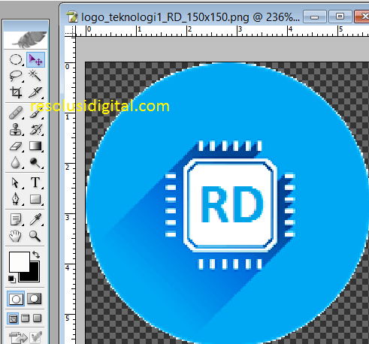
Task: Select the Magic Wand tool
Action: (x=35, y=76)
